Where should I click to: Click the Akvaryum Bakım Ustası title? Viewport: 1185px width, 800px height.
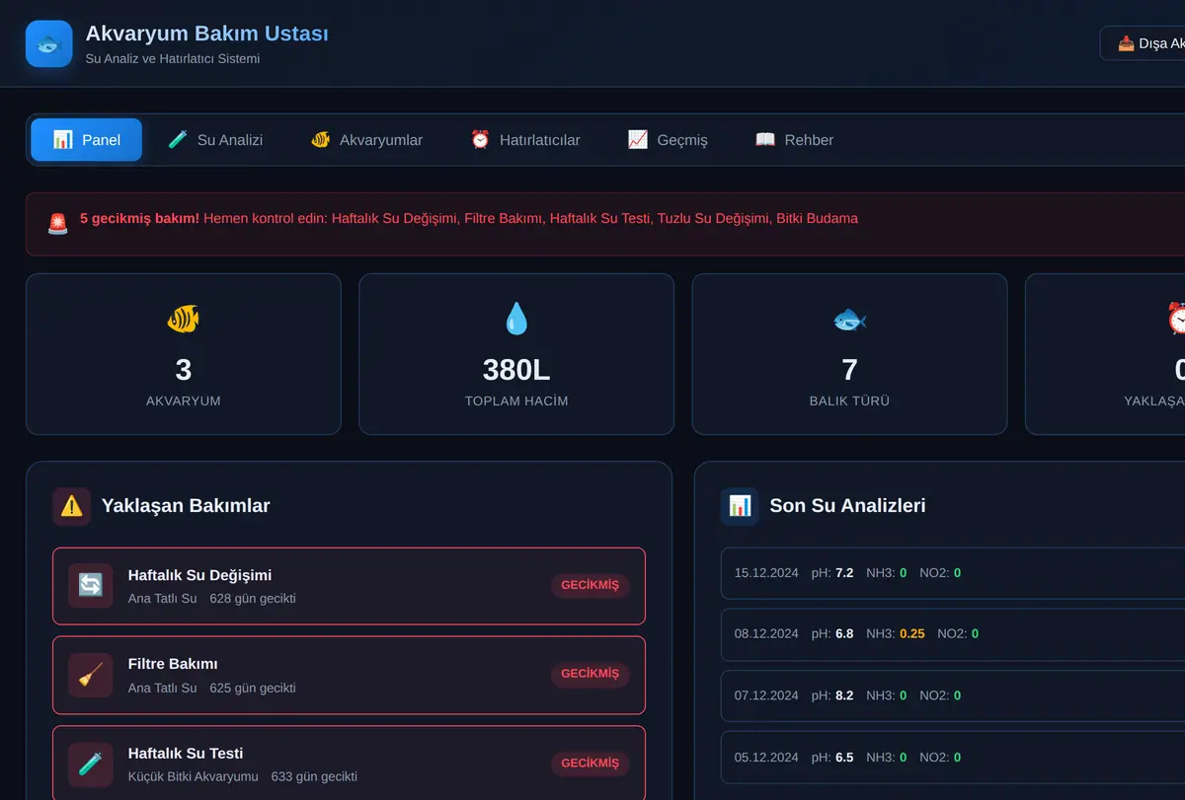[207, 34]
